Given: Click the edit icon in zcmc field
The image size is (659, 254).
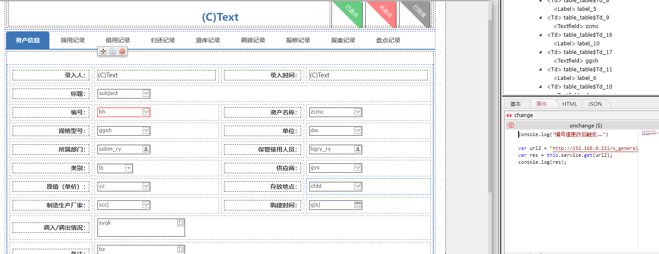Looking at the screenshot, I should (x=358, y=112).
